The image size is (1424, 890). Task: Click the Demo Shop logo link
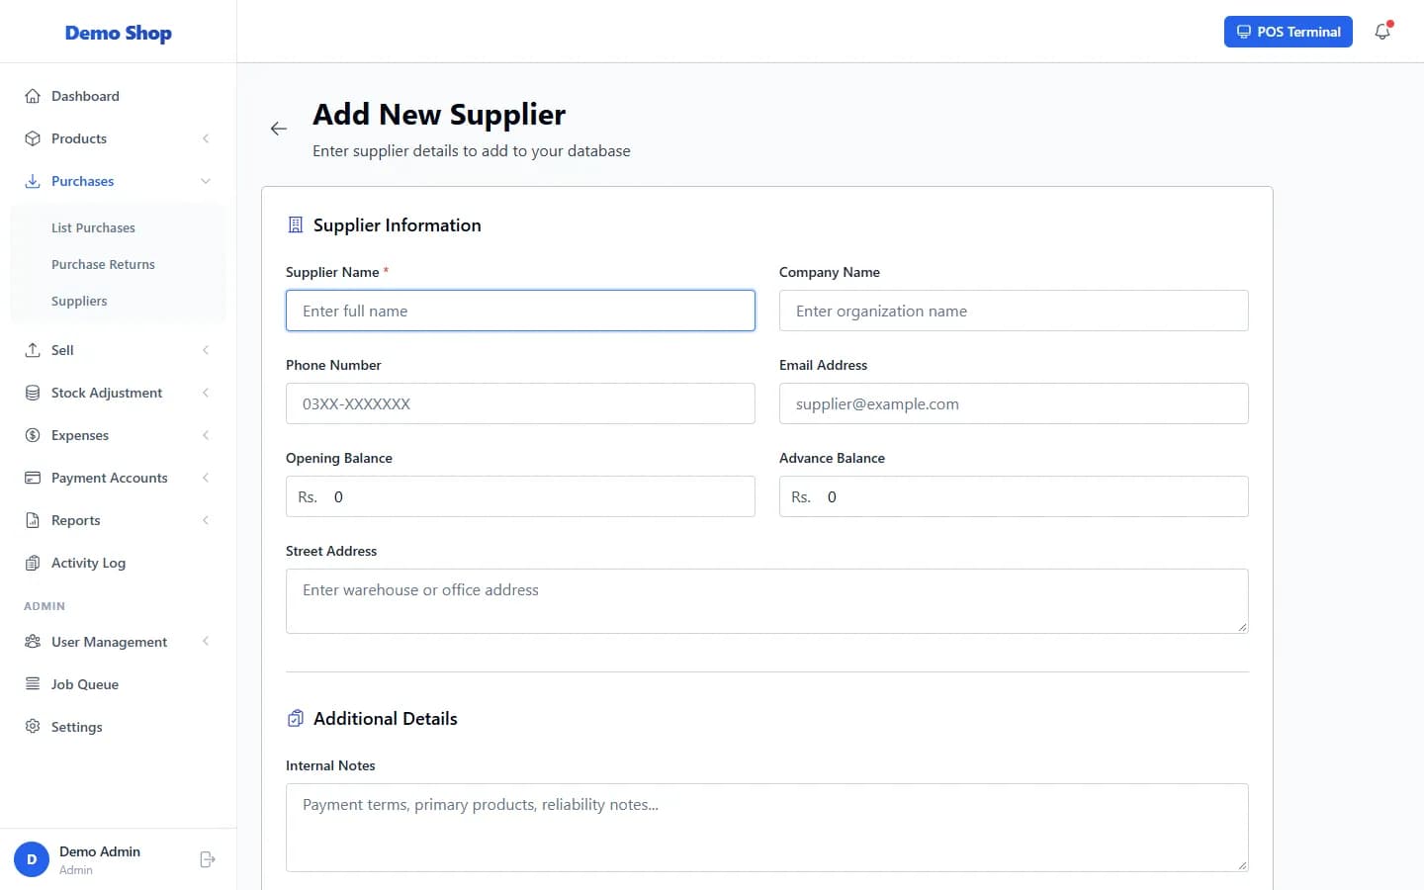(x=119, y=33)
